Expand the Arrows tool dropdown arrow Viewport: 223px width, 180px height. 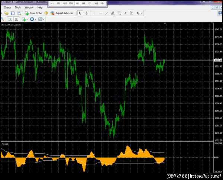pos(141,13)
